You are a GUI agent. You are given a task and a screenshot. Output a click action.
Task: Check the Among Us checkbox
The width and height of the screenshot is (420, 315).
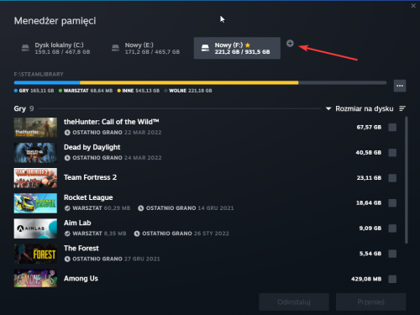392,279
